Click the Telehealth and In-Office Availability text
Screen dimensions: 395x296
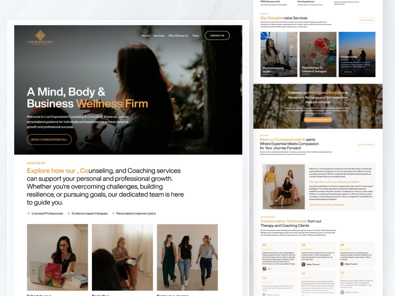327,205
